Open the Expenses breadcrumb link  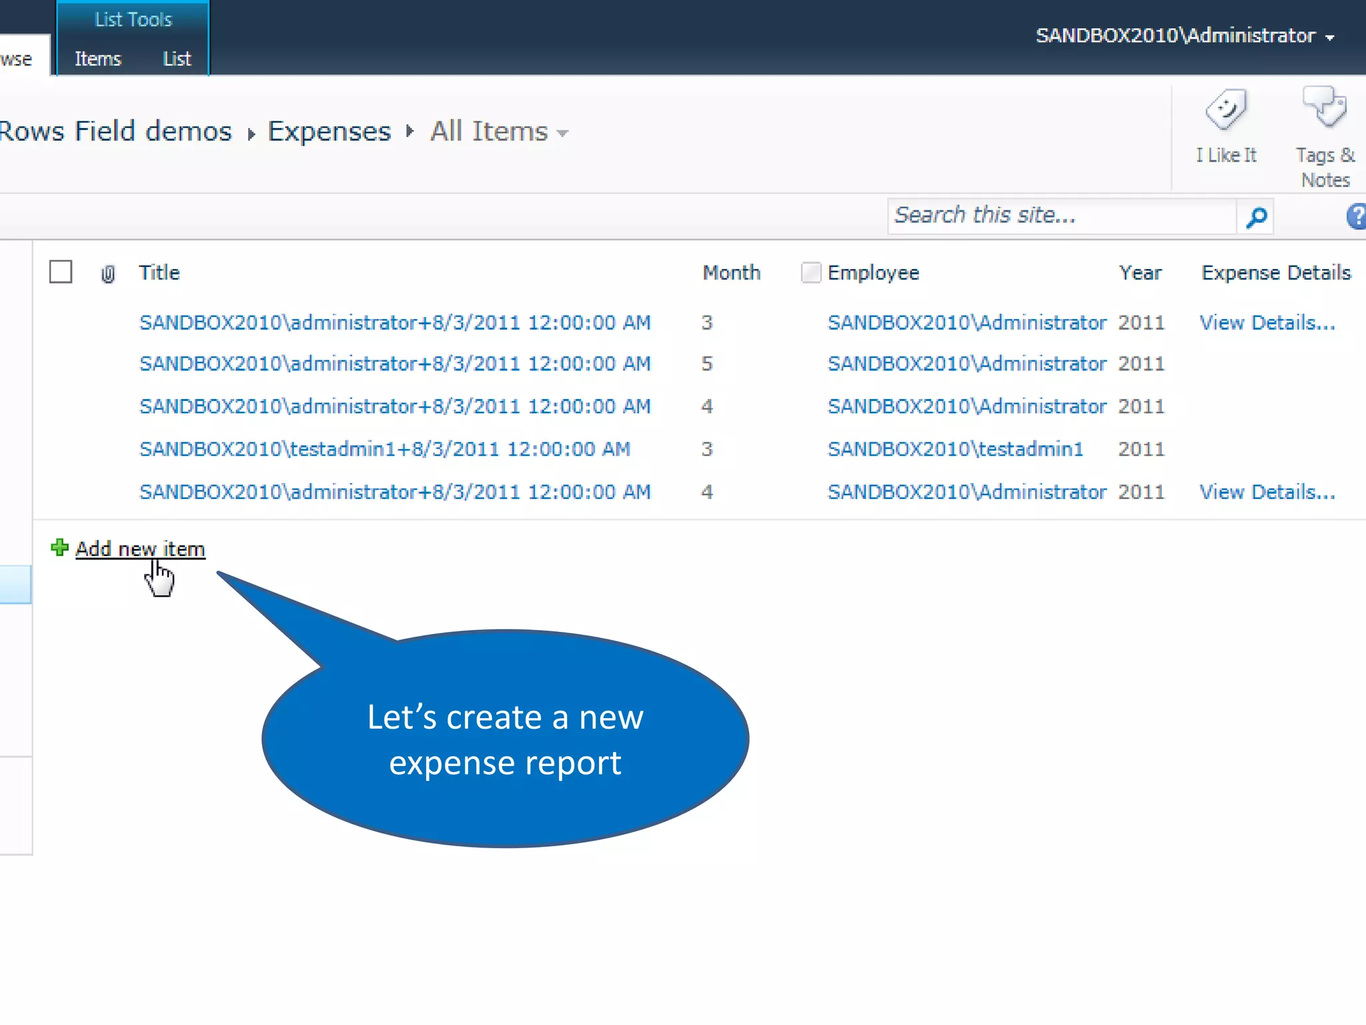tap(329, 131)
